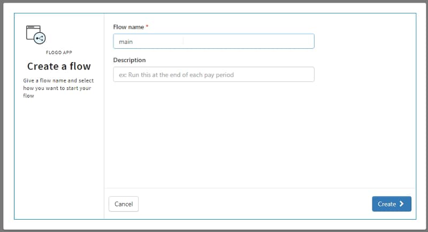Click the "Description" field label
Image resolution: width=428 pixels, height=232 pixels.
[129, 60]
